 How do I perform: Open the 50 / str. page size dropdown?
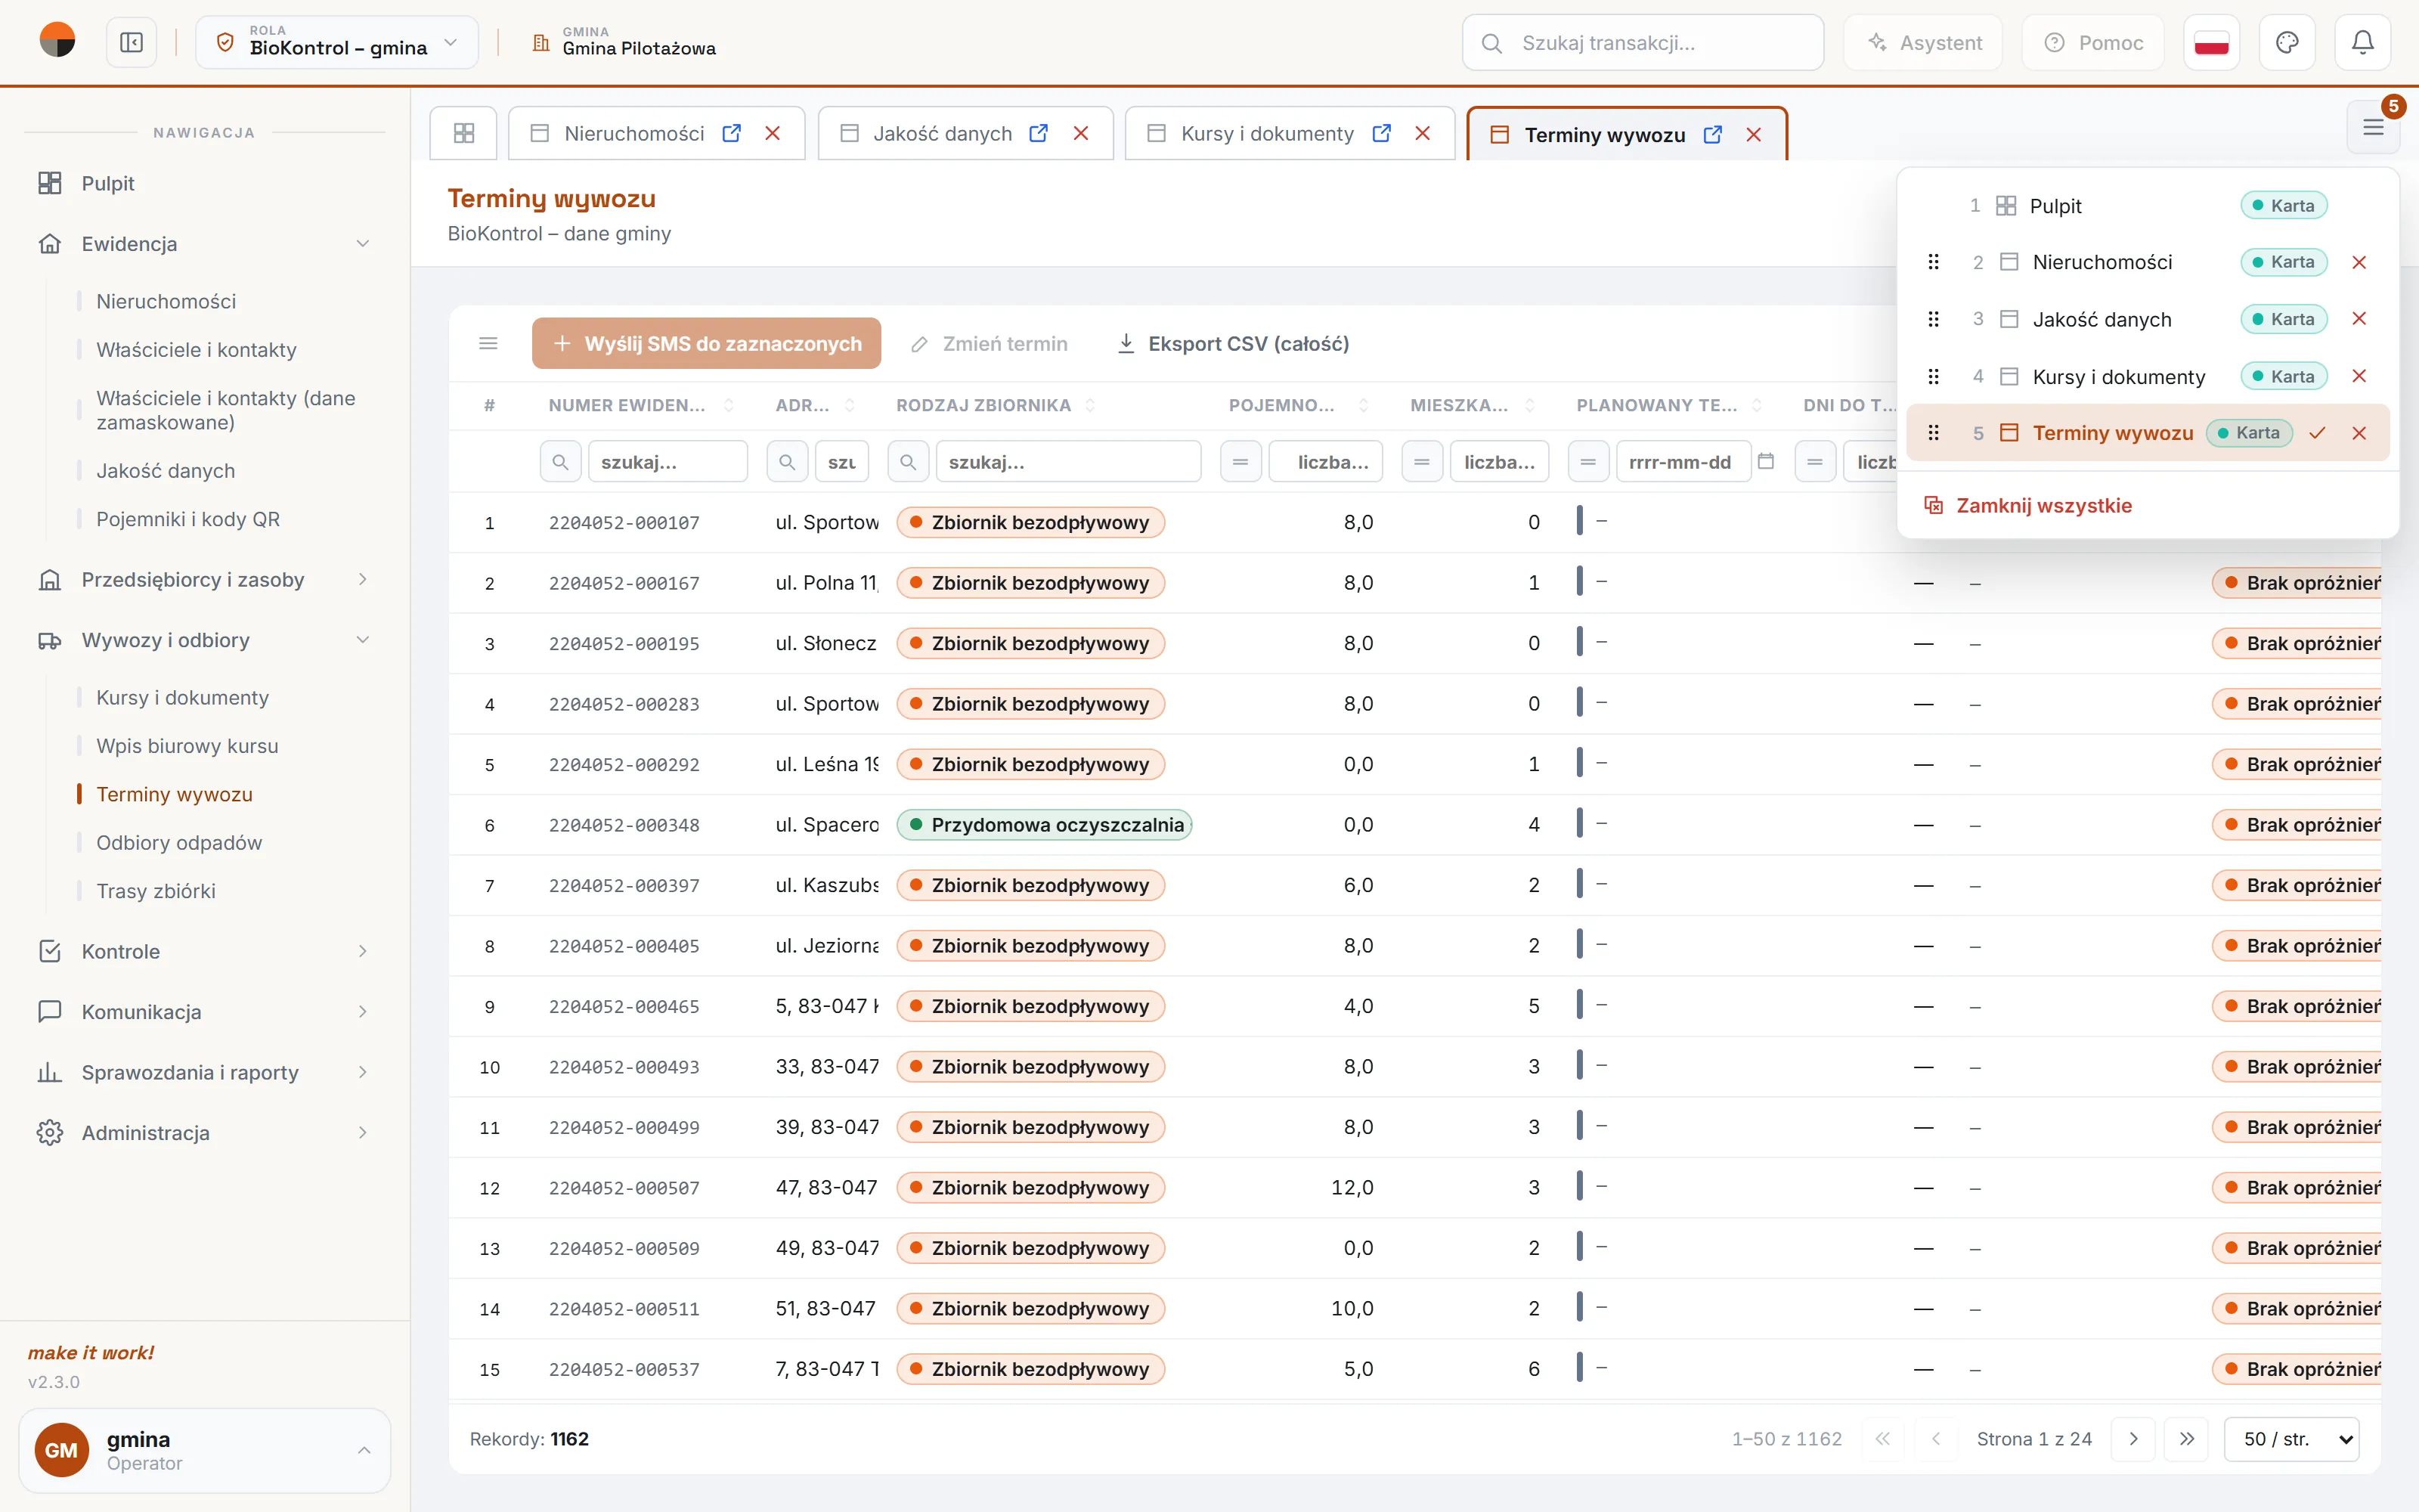tap(2292, 1439)
